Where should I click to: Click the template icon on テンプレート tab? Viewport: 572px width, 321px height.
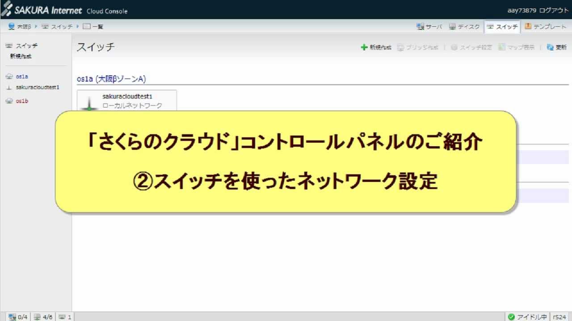coord(528,26)
